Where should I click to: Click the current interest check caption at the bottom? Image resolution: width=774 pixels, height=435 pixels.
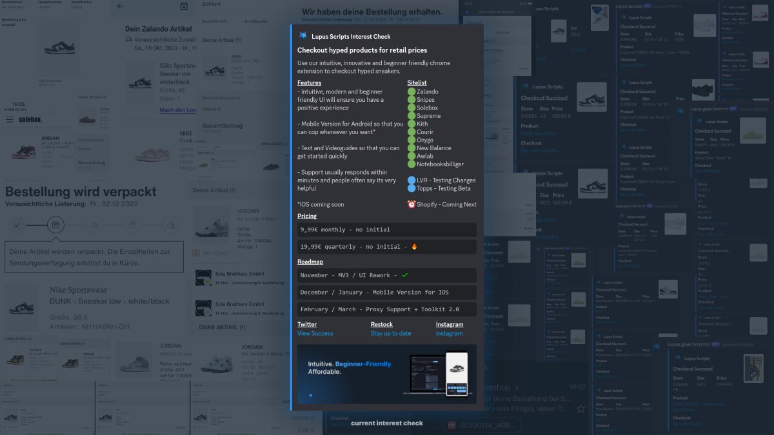pyautogui.click(x=387, y=423)
